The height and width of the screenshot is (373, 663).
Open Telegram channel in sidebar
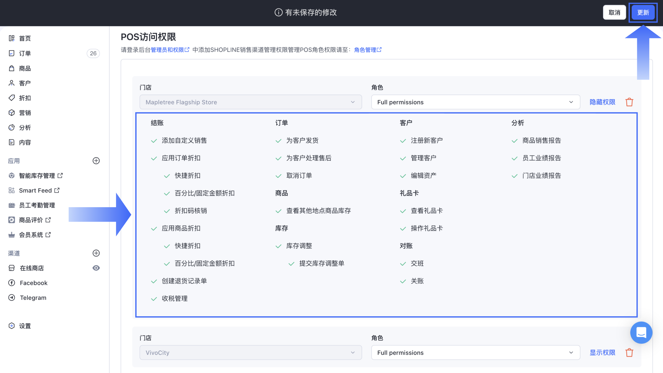pos(33,298)
